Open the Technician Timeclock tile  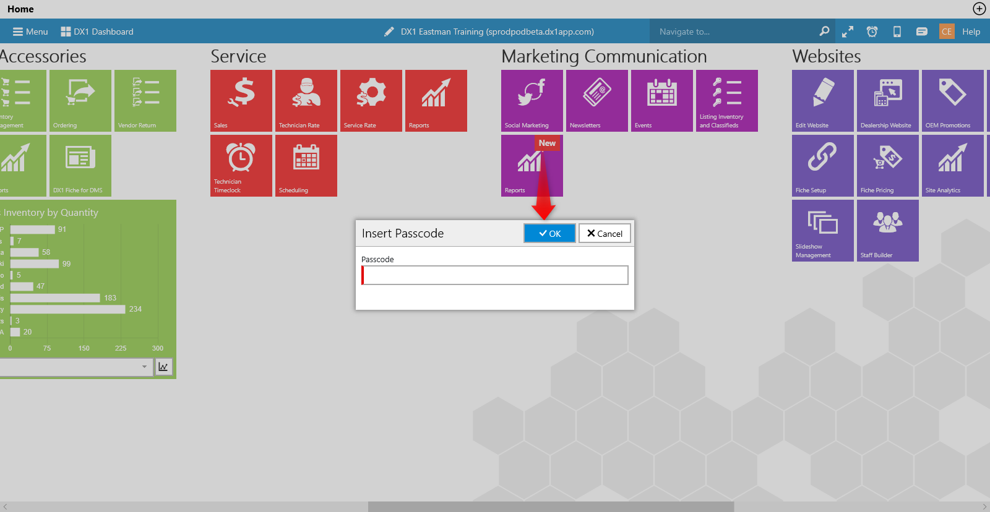[241, 166]
